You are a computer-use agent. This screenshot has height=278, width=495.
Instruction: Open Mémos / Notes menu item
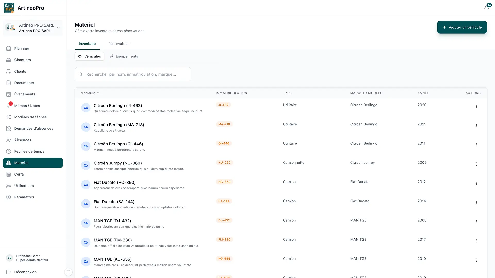[33, 106]
